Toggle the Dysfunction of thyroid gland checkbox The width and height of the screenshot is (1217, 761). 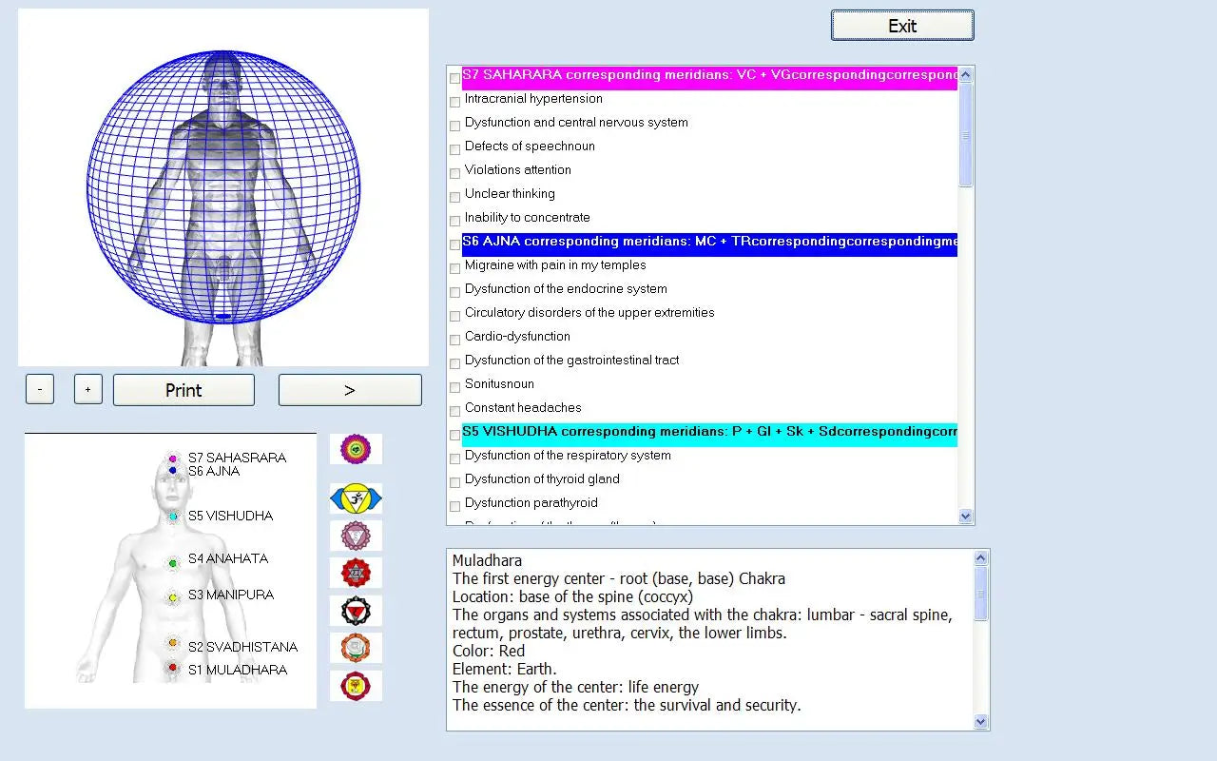pos(454,481)
